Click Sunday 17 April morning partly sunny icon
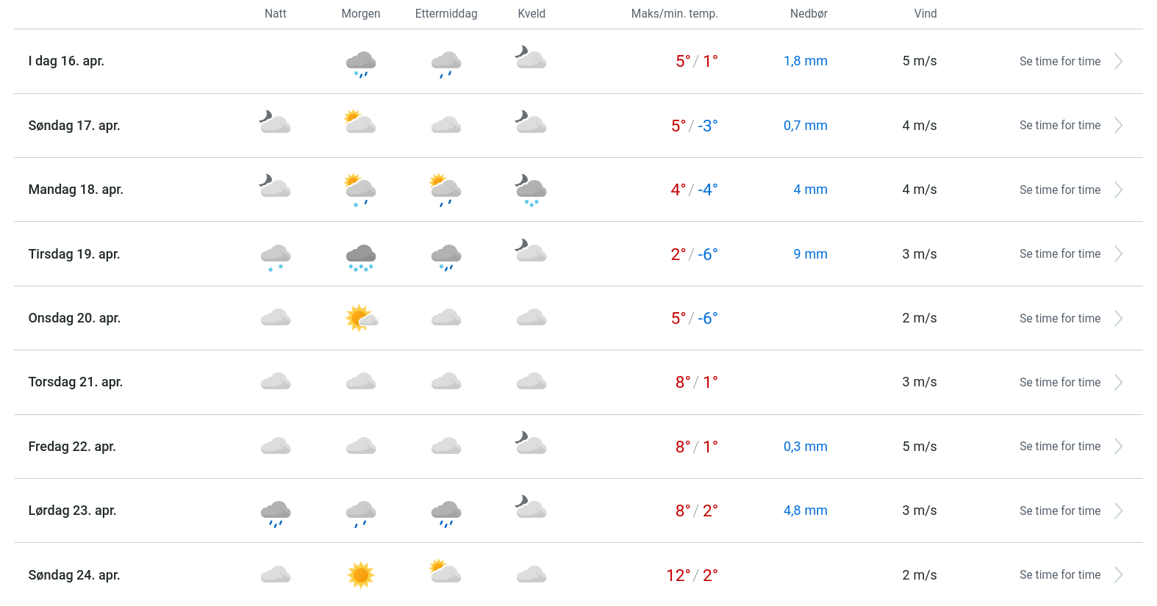The width and height of the screenshot is (1157, 606). point(360,123)
